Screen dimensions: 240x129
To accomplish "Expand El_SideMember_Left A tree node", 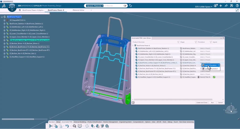I will (4, 27).
